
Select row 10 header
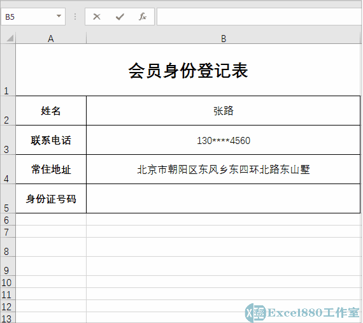[x=8, y=282]
